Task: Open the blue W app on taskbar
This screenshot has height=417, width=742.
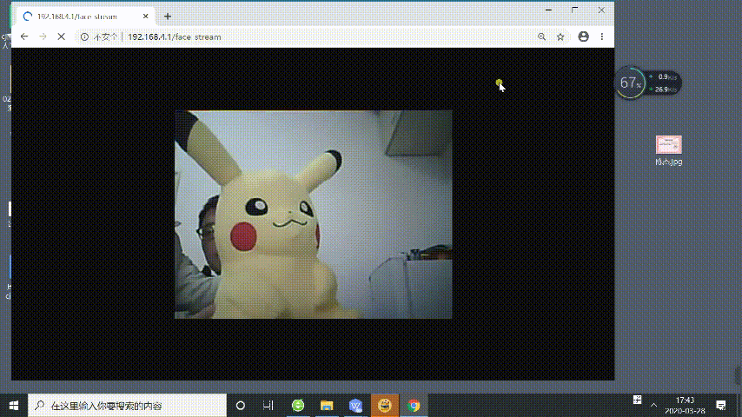Action: point(355,406)
